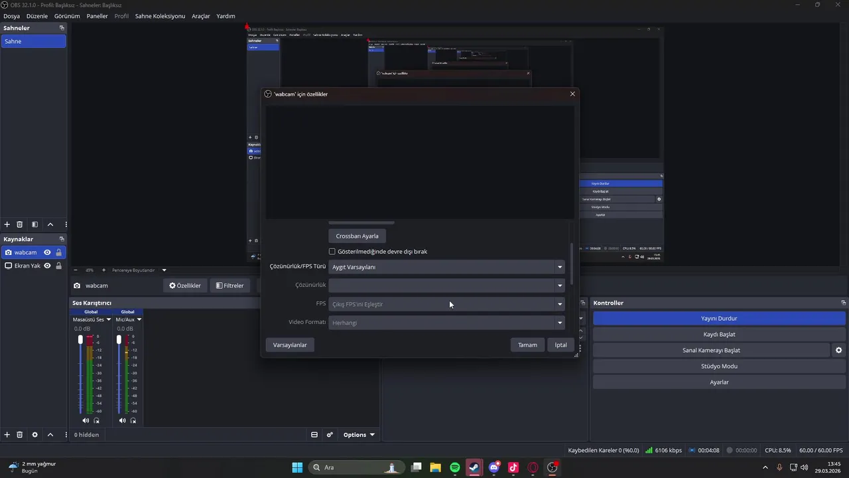Mute the Mic/Aux speaker icon
The width and height of the screenshot is (849, 478).
click(122, 420)
